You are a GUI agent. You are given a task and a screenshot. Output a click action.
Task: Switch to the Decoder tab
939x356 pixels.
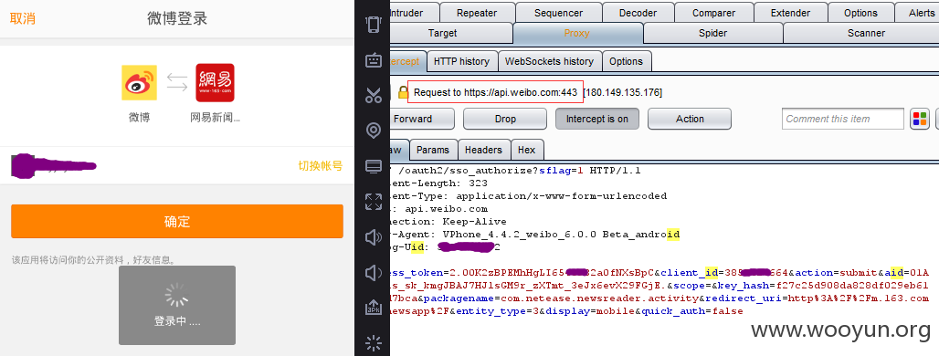coord(638,13)
